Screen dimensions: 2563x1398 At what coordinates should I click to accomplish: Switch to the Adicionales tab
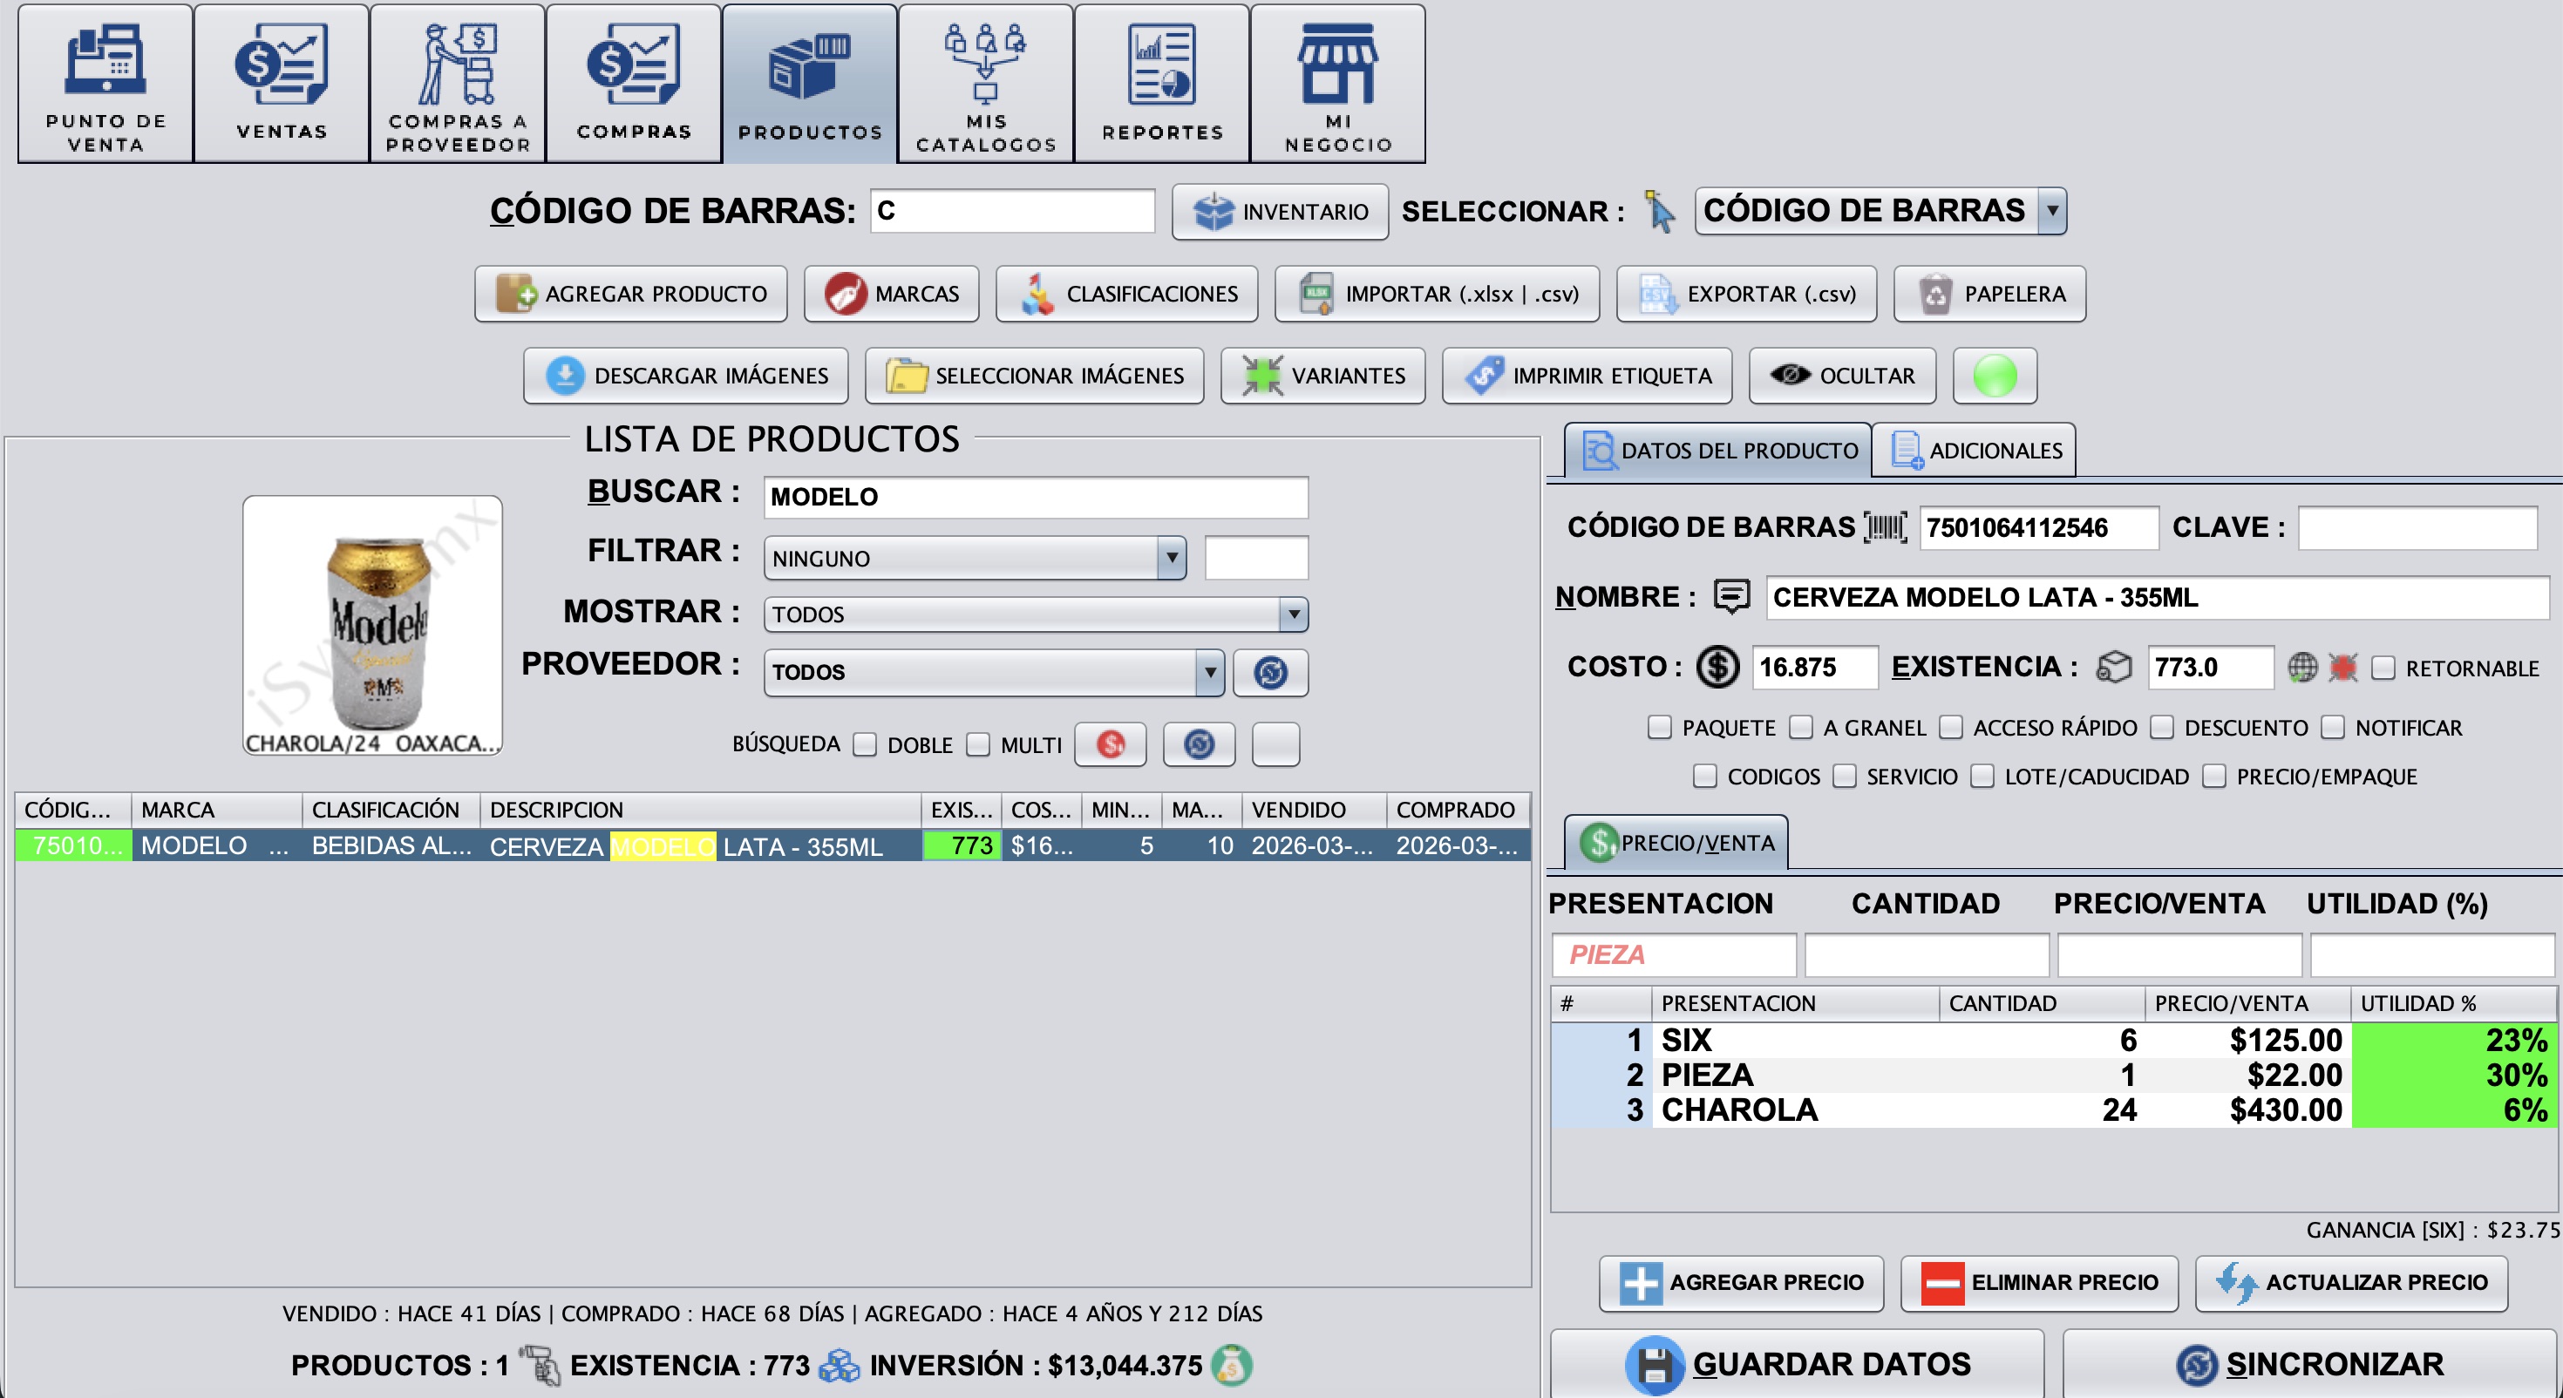[x=1974, y=451]
